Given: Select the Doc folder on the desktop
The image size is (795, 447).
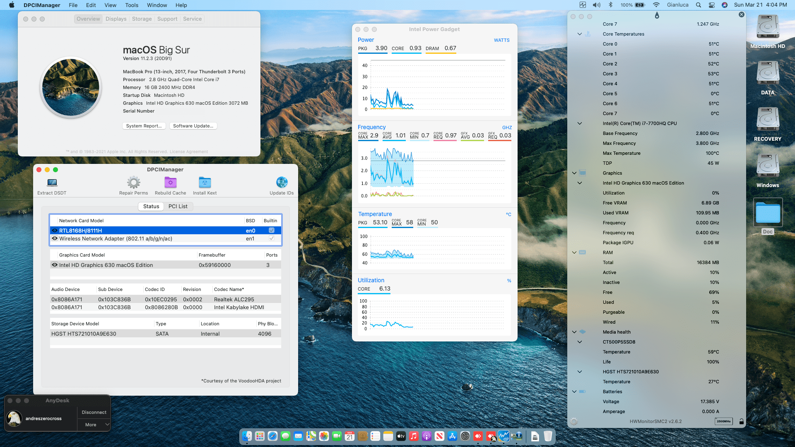Looking at the screenshot, I should pos(768,216).
